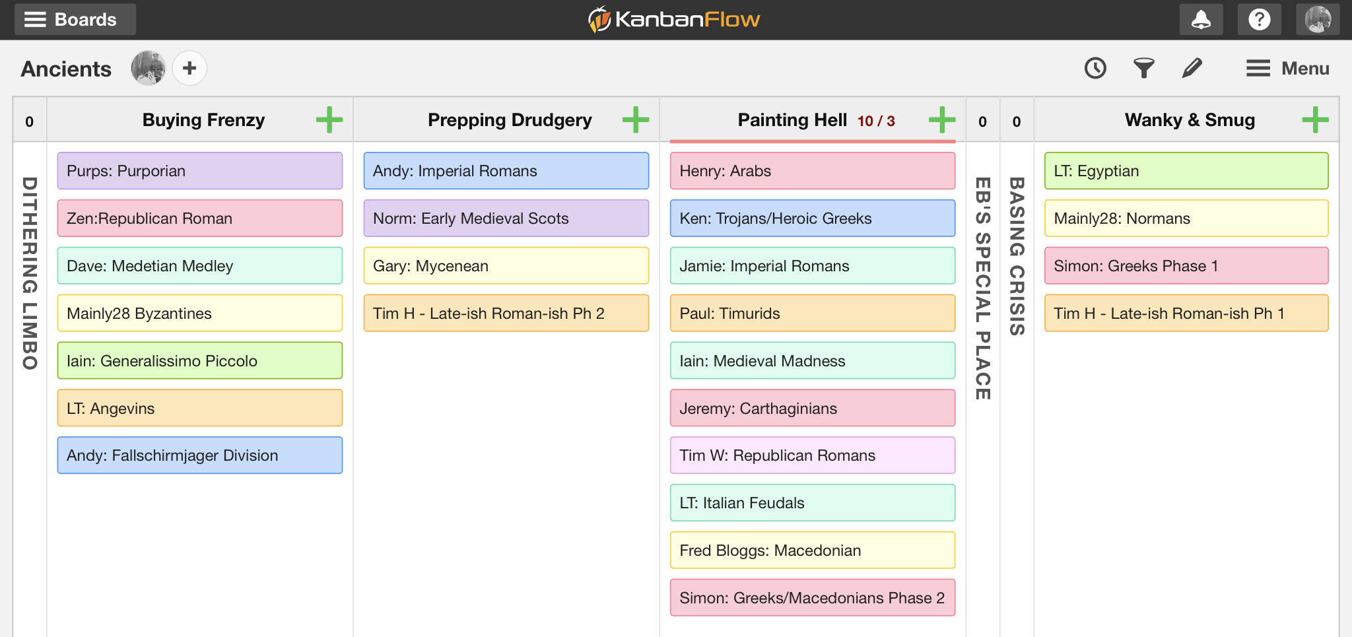
Task: Open the LT: Egyptian card
Action: [1186, 171]
